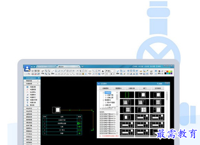Select the 设备立面 tree item
This screenshot has height=145, width=200.
point(110,98)
